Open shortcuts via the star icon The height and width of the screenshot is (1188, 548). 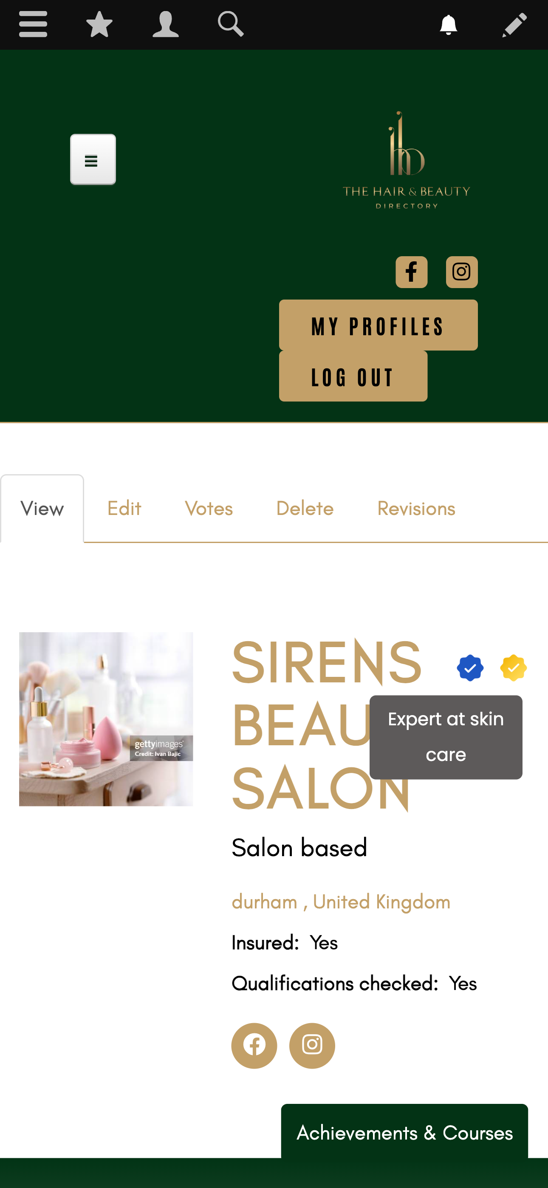[99, 25]
